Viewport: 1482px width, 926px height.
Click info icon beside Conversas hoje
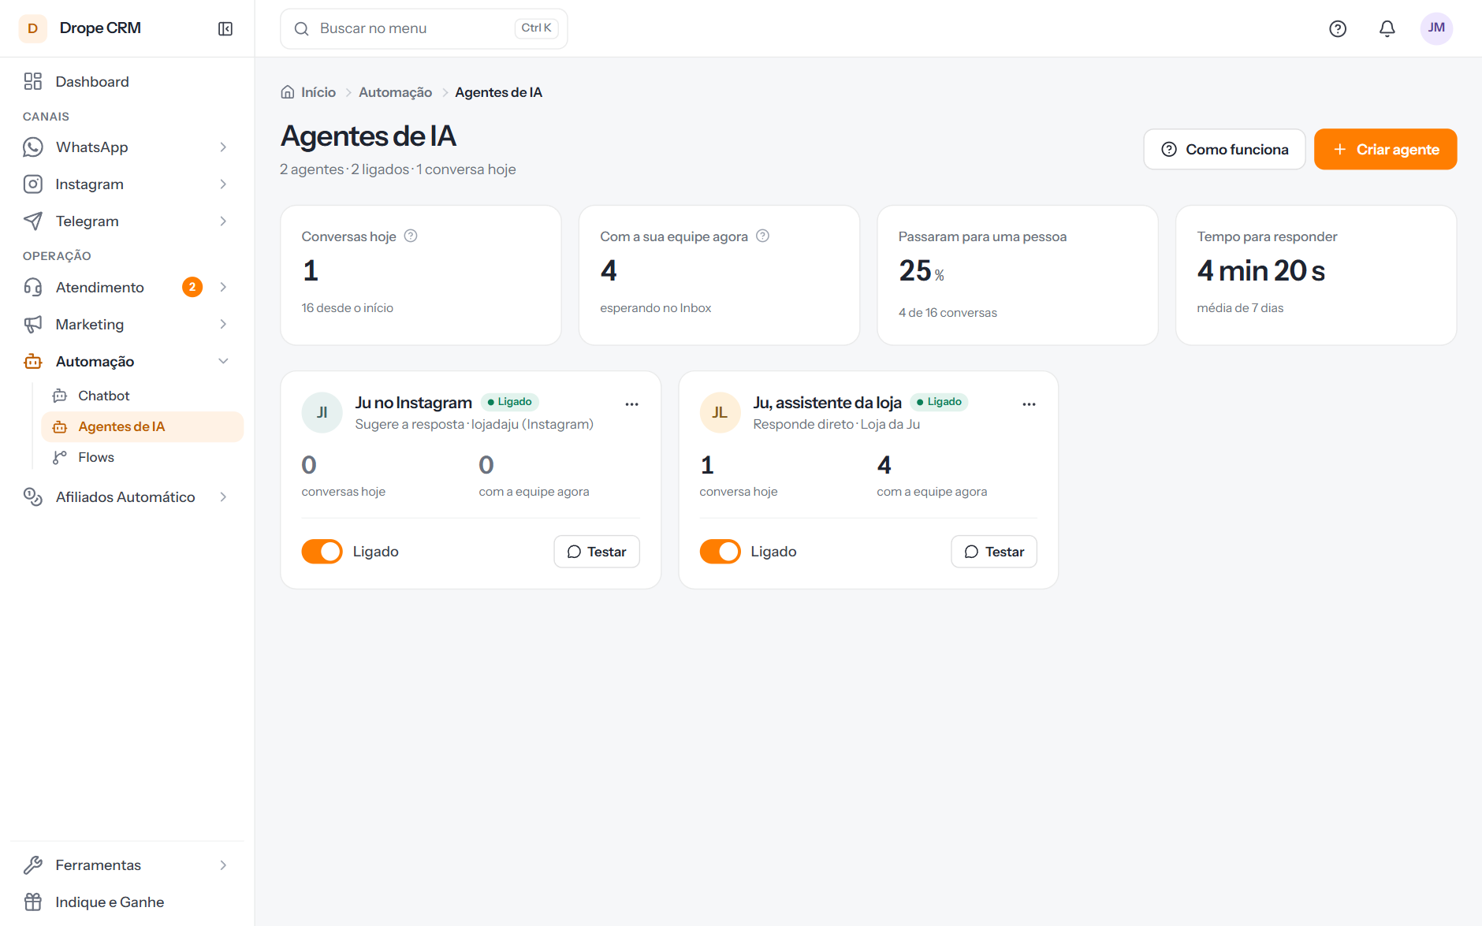click(411, 236)
